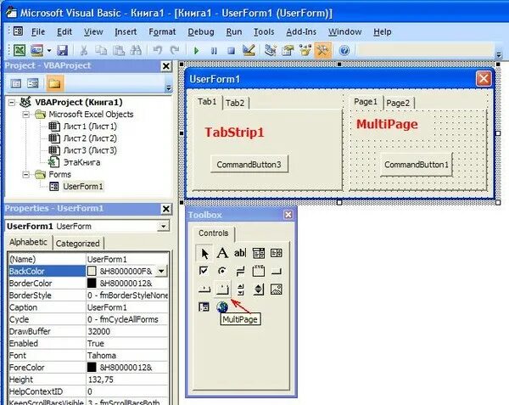Screen dimensions: 509x405
Task: Toggle Design Mode icon
Action: click(249, 50)
